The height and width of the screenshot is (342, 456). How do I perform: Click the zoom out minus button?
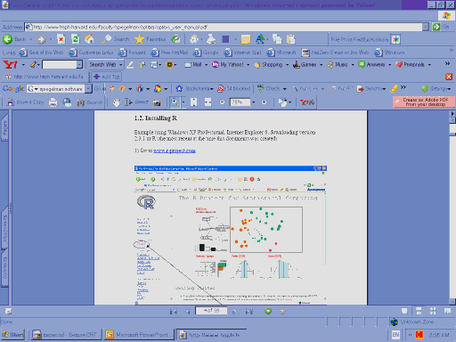pos(222,102)
